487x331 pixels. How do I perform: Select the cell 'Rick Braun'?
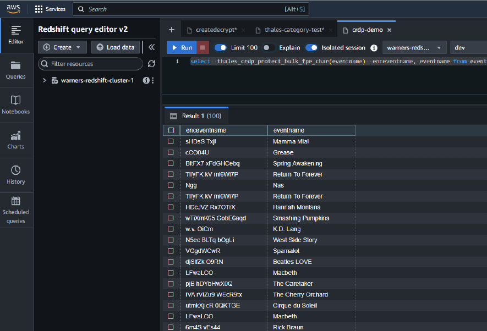(x=311, y=327)
